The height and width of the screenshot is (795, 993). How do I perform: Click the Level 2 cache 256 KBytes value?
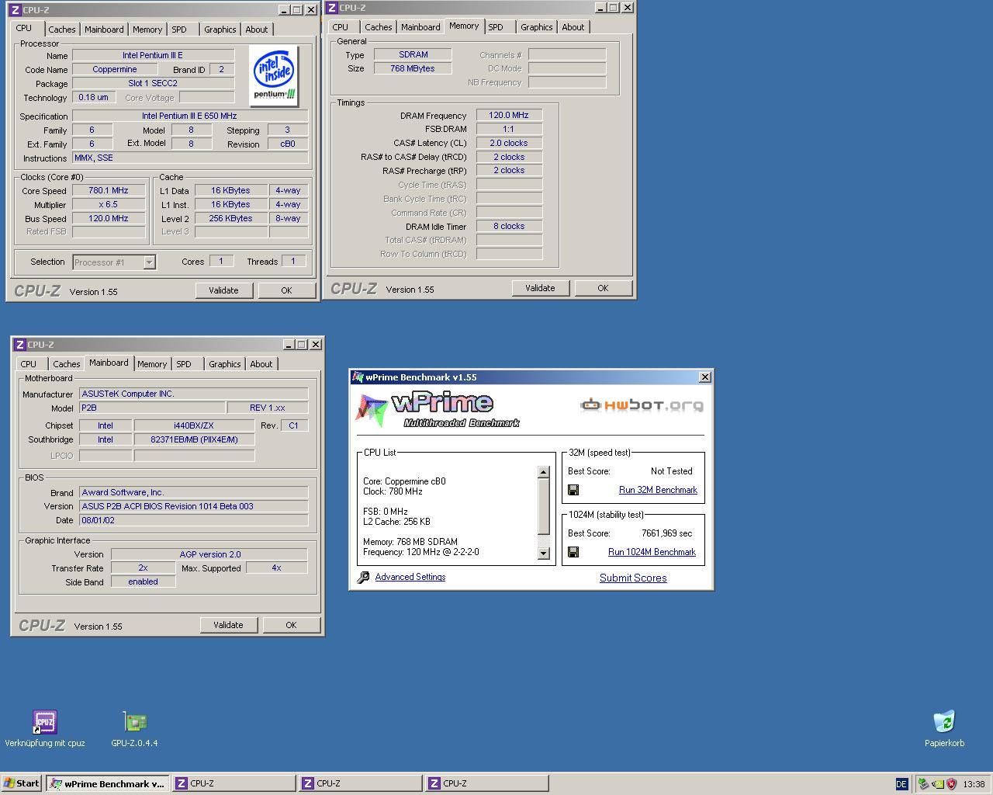pyautogui.click(x=231, y=218)
